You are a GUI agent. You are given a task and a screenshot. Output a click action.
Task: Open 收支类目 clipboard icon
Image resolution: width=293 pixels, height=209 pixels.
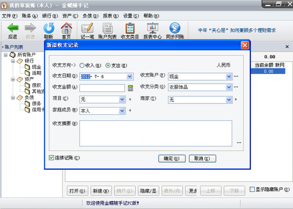coord(130,28)
